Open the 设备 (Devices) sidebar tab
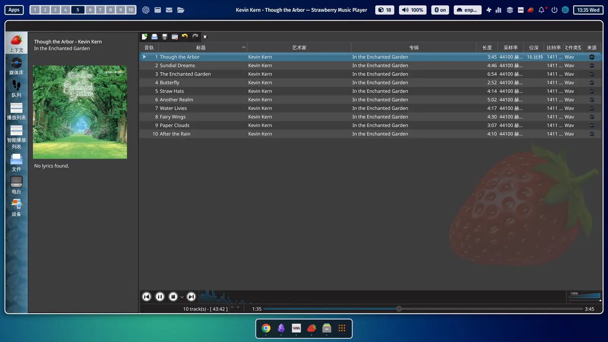The width and height of the screenshot is (608, 342). tap(16, 207)
